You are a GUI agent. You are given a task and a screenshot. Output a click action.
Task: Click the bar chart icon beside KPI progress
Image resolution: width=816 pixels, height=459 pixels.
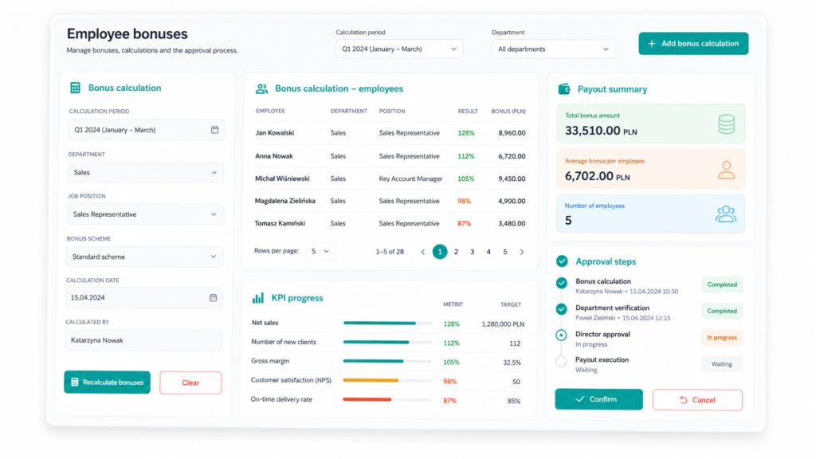(x=258, y=298)
